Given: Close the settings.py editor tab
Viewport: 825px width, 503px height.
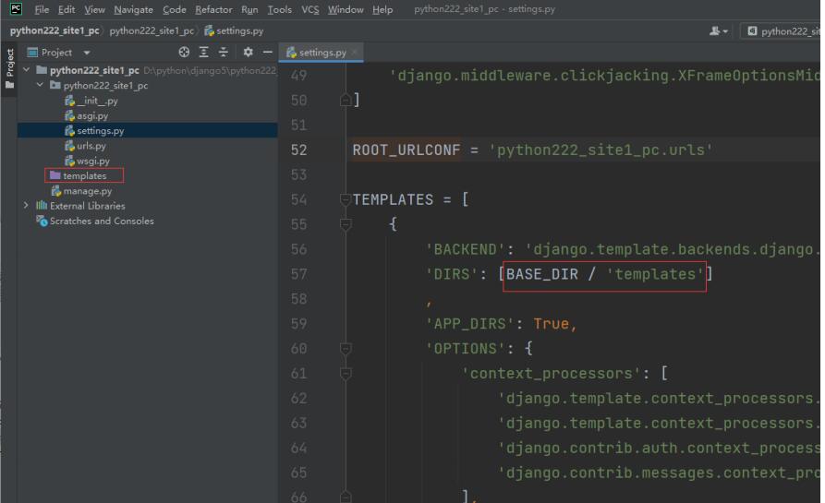Looking at the screenshot, I should [x=356, y=53].
